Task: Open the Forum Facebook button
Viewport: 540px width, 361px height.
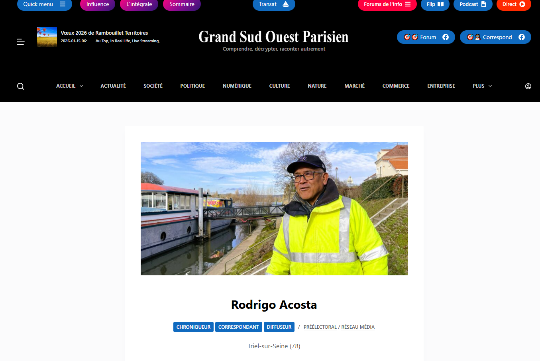Action: tap(426, 37)
